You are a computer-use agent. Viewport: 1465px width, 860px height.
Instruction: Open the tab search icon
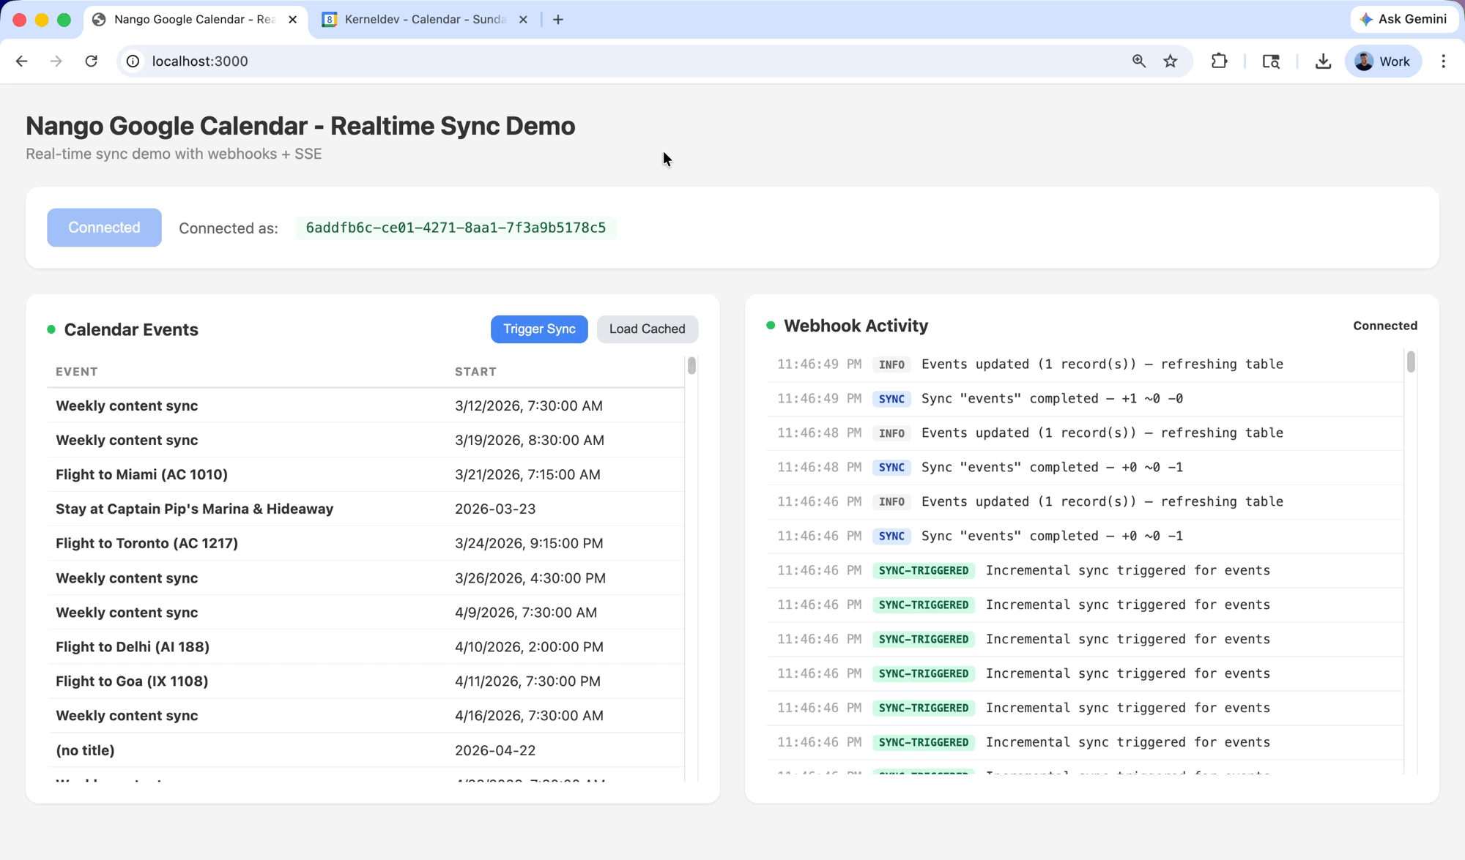point(1271,61)
